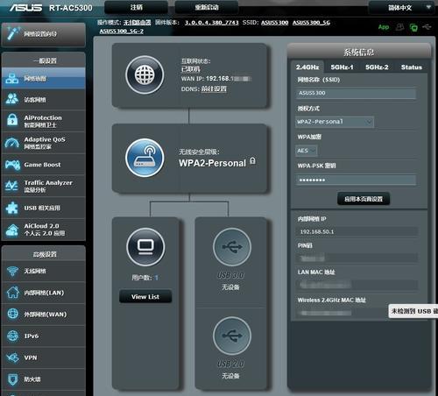The width and height of the screenshot is (438, 396).
Task: Open AiProtection lock icon
Action: 12,120
